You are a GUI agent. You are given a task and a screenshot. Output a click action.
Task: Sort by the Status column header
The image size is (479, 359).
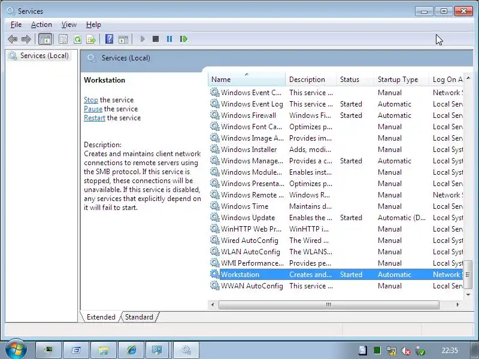pos(354,80)
